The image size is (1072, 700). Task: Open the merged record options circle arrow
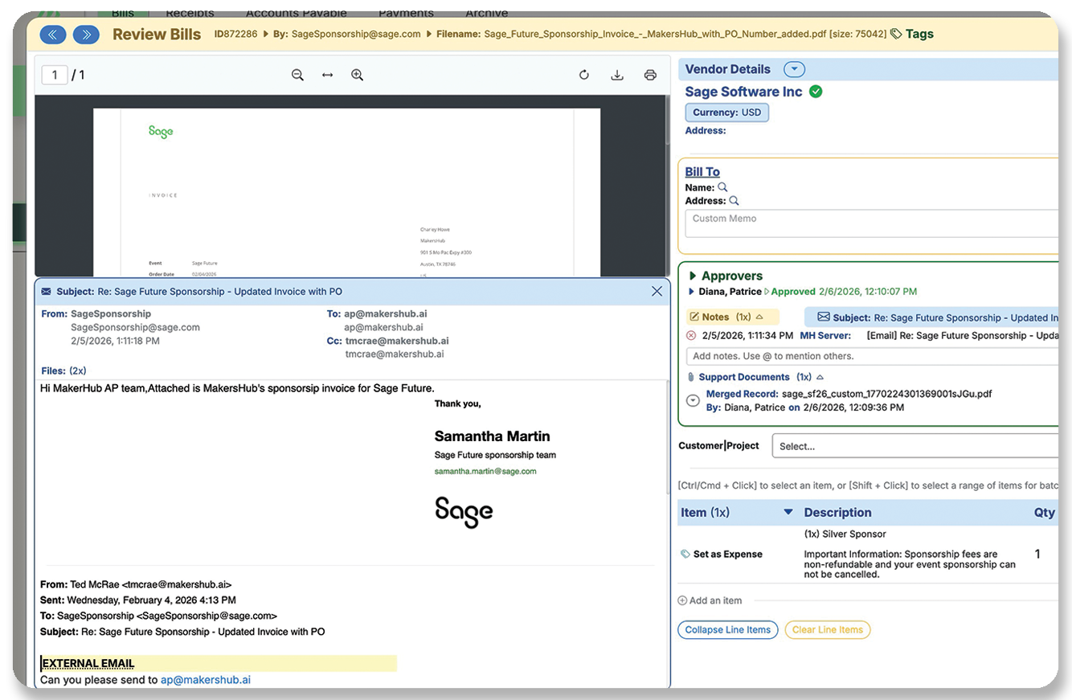tap(693, 400)
